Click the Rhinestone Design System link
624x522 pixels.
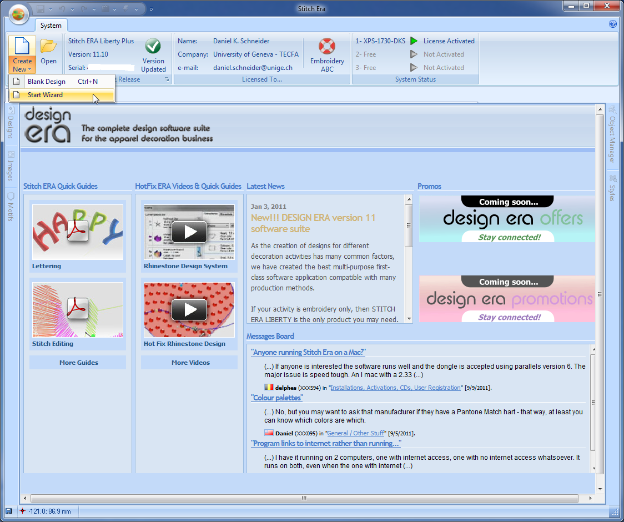pos(185,266)
